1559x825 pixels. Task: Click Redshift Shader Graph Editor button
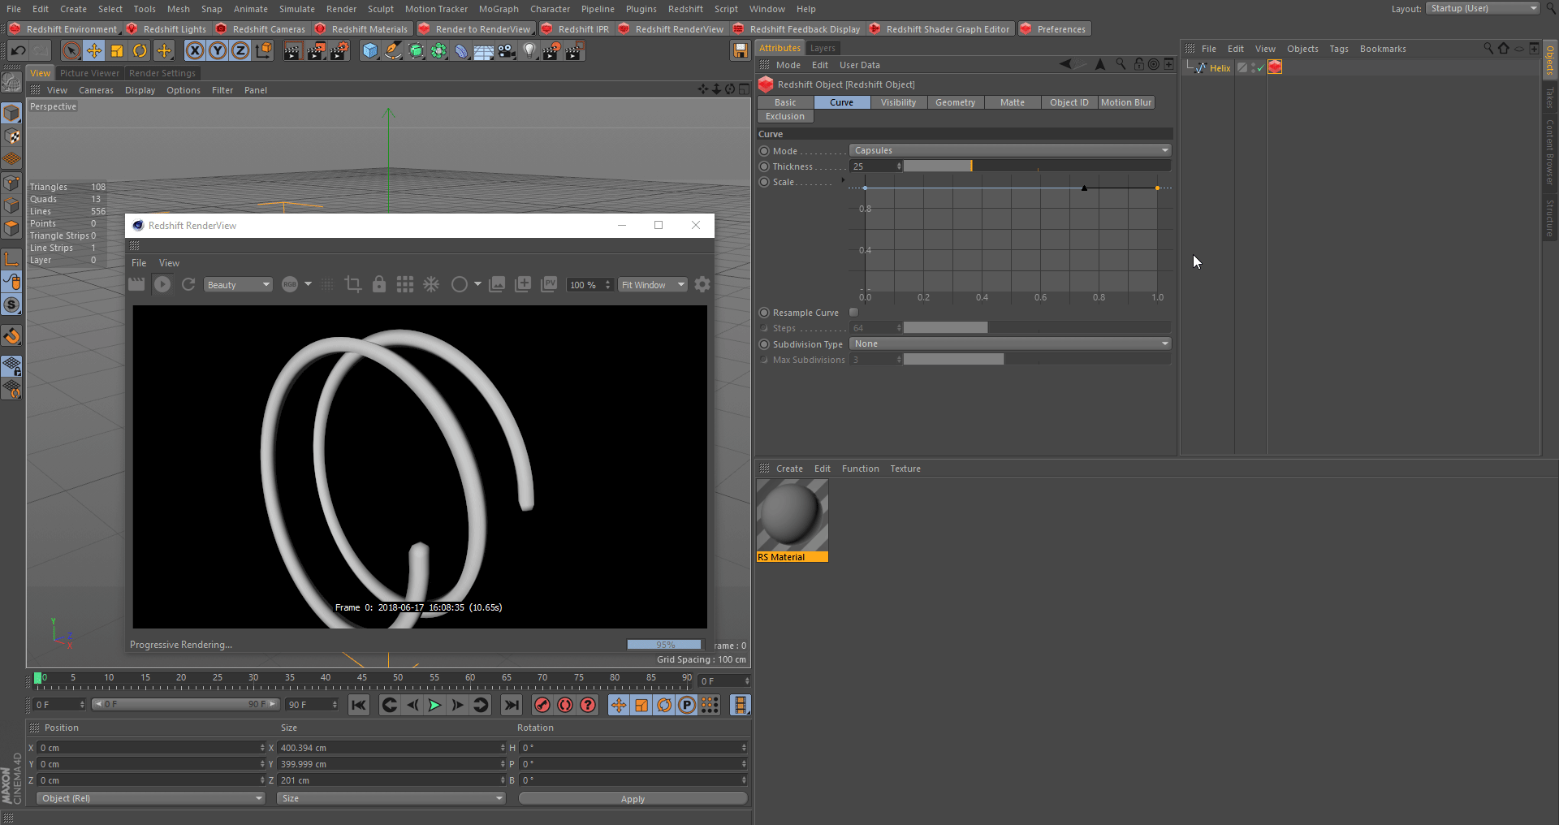coord(940,29)
